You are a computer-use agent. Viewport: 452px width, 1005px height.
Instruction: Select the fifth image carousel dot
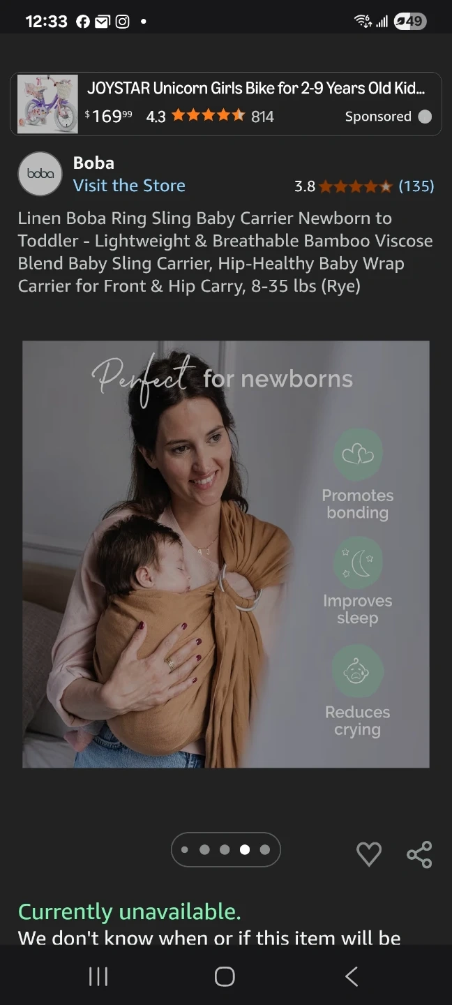pos(264,849)
